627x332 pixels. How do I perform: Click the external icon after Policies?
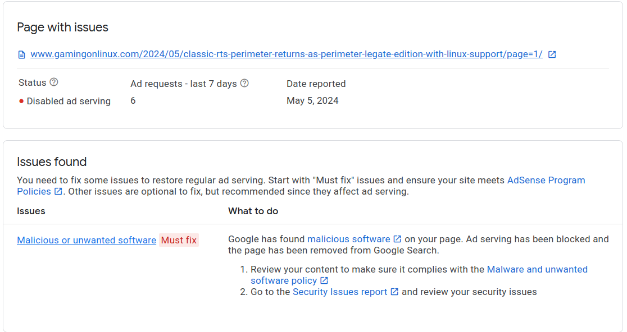click(58, 191)
